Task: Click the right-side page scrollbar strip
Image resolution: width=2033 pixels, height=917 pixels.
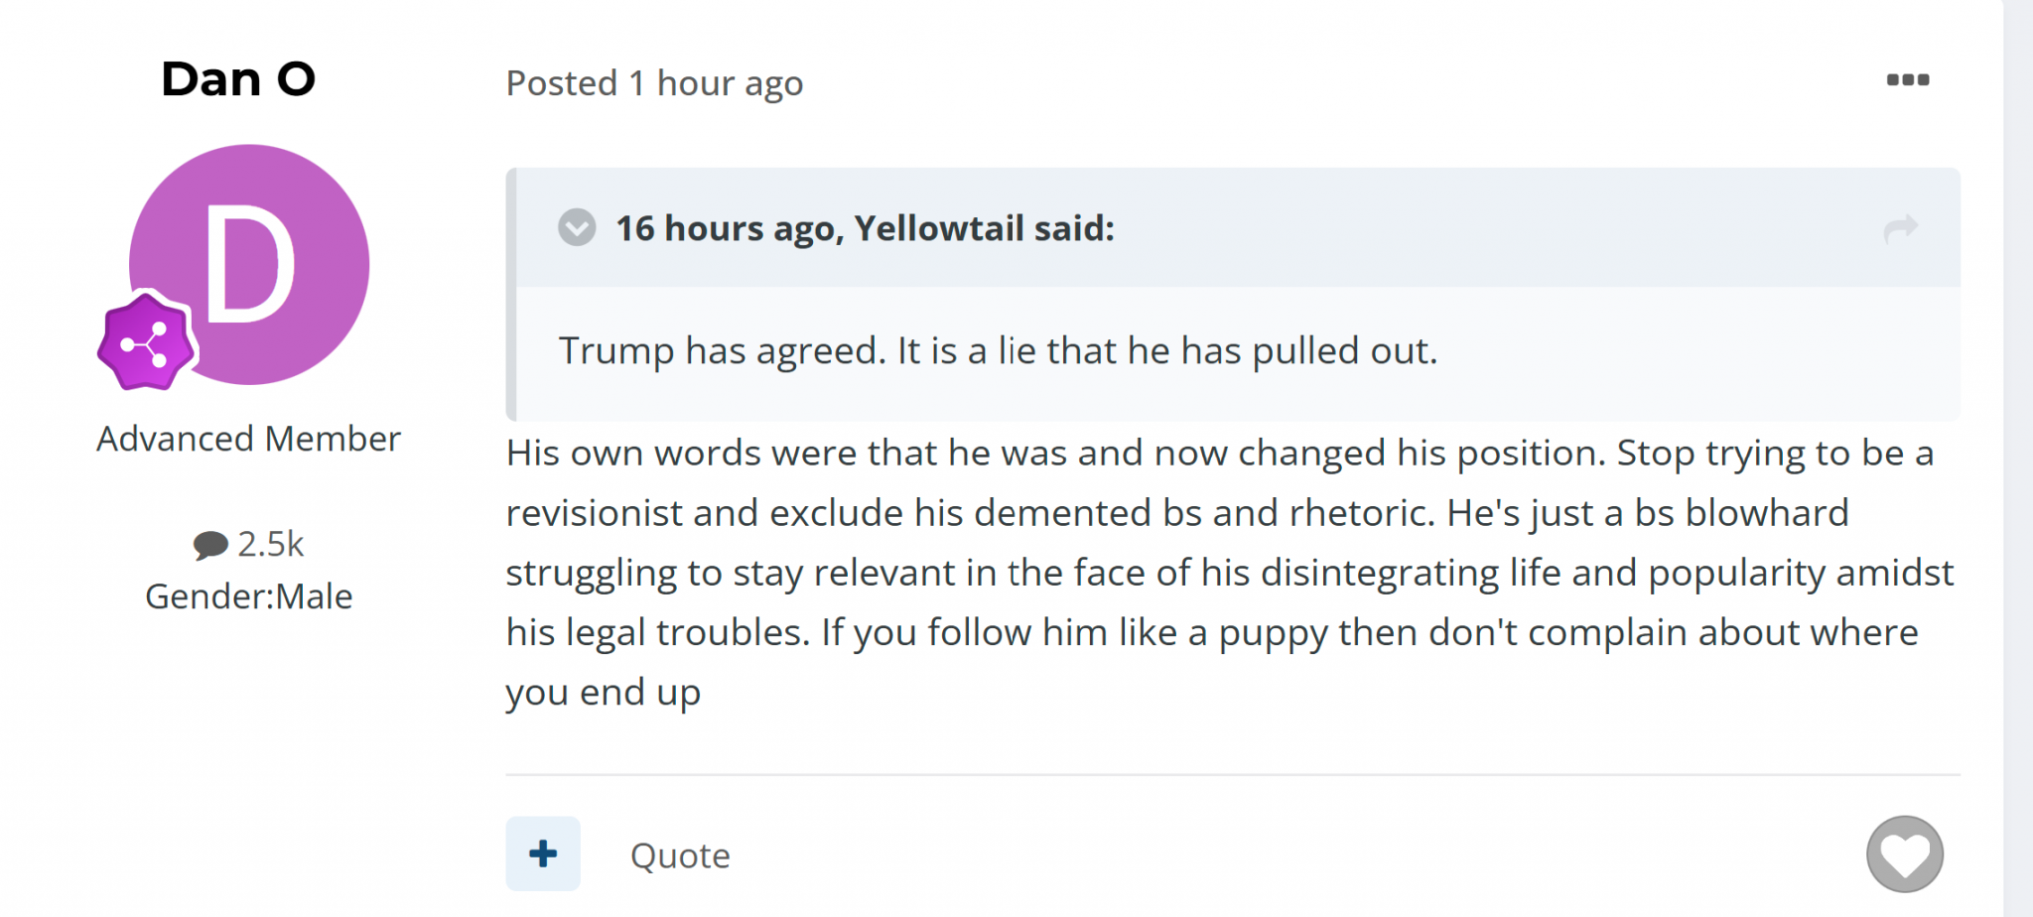Action: point(2018,458)
